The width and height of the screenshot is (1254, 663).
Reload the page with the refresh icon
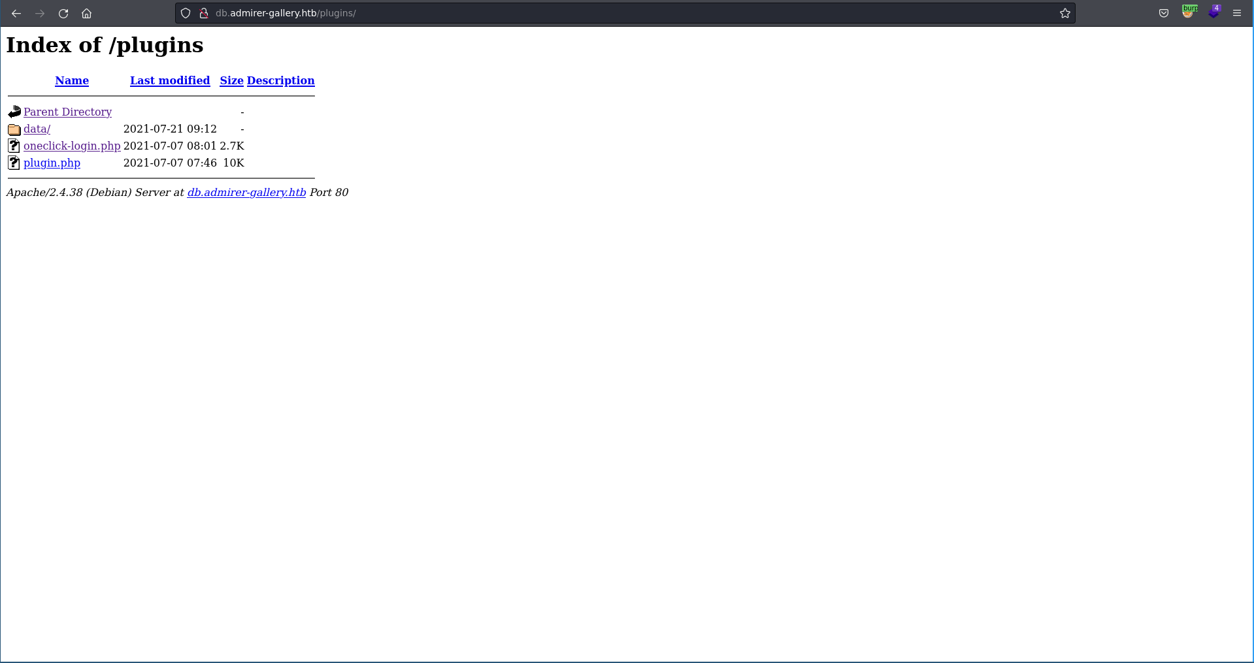63,13
